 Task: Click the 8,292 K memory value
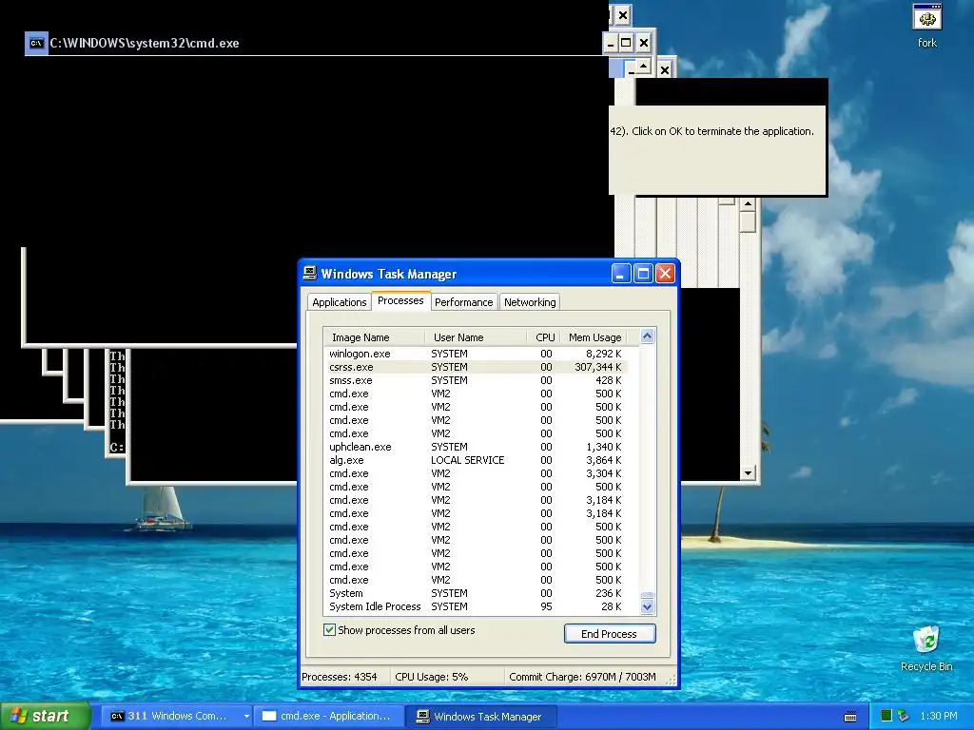603,354
